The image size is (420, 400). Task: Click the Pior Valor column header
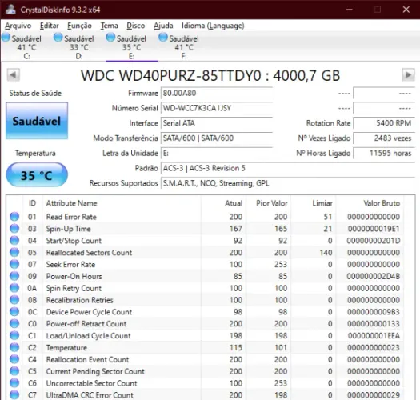[x=268, y=203]
